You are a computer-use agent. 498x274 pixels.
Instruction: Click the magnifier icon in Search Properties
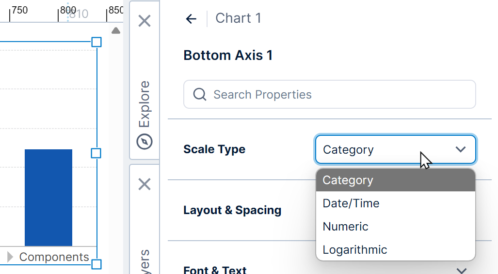point(200,94)
